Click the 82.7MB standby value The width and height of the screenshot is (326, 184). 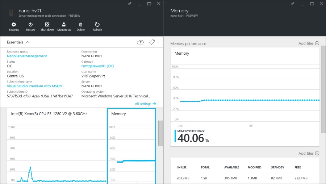276,178
